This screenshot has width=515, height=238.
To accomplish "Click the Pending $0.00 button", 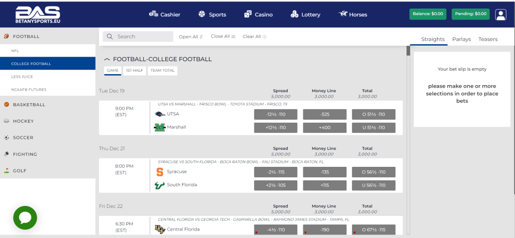I will coord(471,14).
